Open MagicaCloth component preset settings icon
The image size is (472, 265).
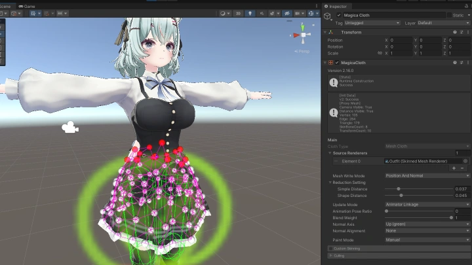tap(461, 63)
